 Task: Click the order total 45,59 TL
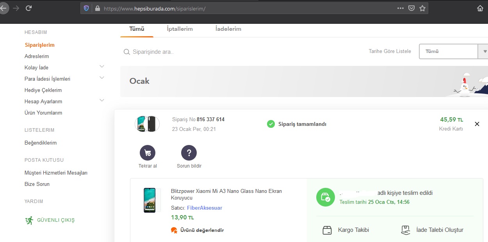point(452,120)
